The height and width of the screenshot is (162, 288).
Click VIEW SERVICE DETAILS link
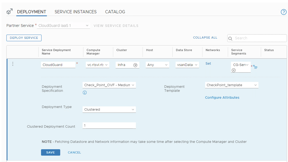pyautogui.click(x=116, y=26)
